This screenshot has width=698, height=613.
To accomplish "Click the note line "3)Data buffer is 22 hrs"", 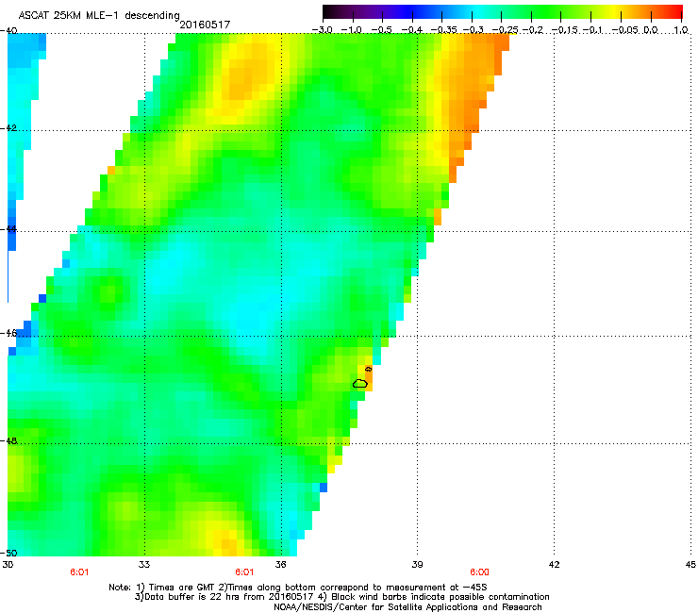I will (341, 597).
